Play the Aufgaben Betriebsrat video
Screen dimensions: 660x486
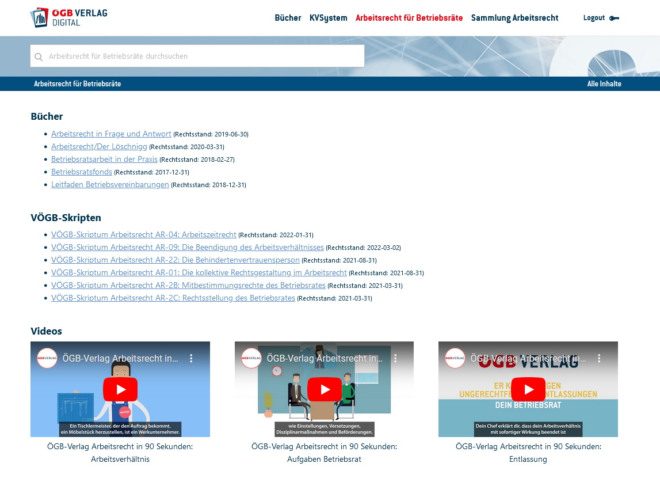[x=325, y=390]
